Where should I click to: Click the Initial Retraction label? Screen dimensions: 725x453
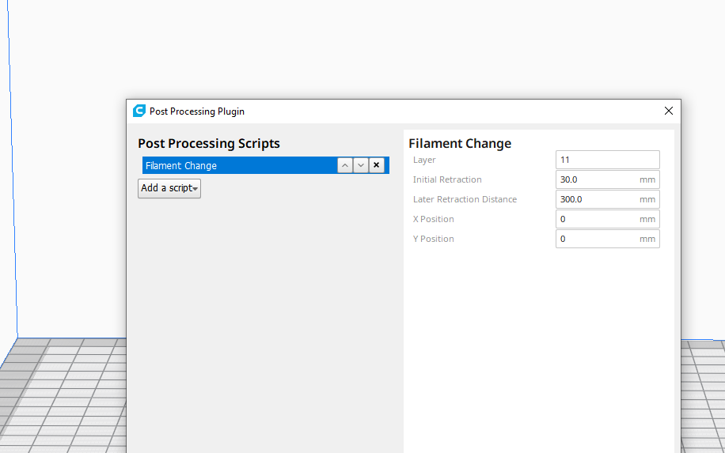pyautogui.click(x=447, y=179)
